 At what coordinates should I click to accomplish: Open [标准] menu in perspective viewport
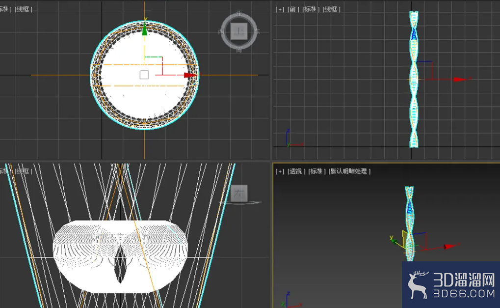point(317,171)
